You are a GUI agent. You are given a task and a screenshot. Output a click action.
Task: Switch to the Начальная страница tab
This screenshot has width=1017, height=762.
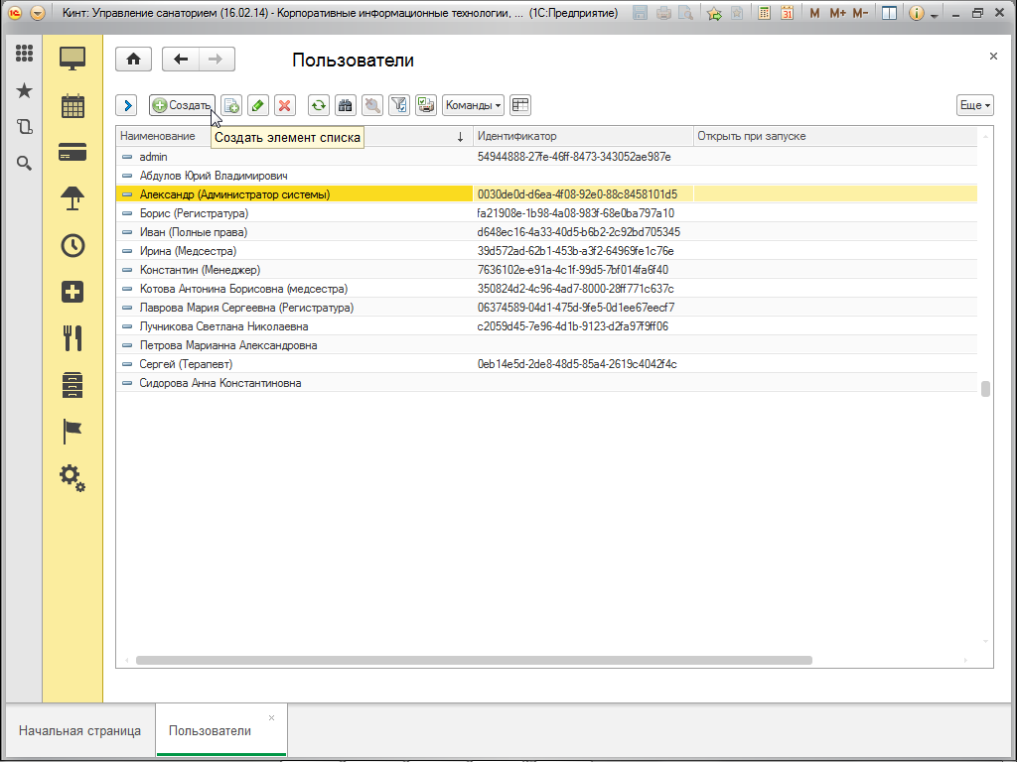(x=79, y=730)
